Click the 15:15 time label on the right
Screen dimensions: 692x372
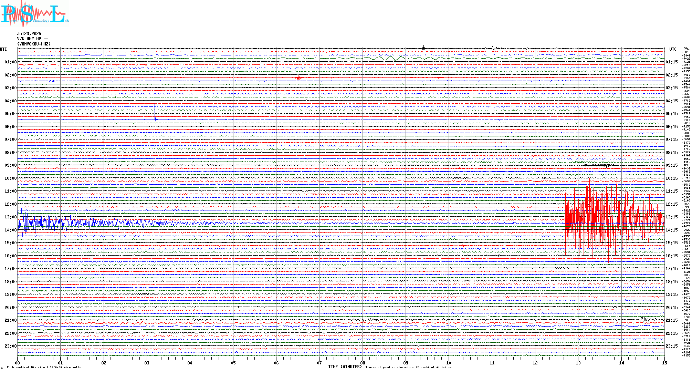point(672,243)
